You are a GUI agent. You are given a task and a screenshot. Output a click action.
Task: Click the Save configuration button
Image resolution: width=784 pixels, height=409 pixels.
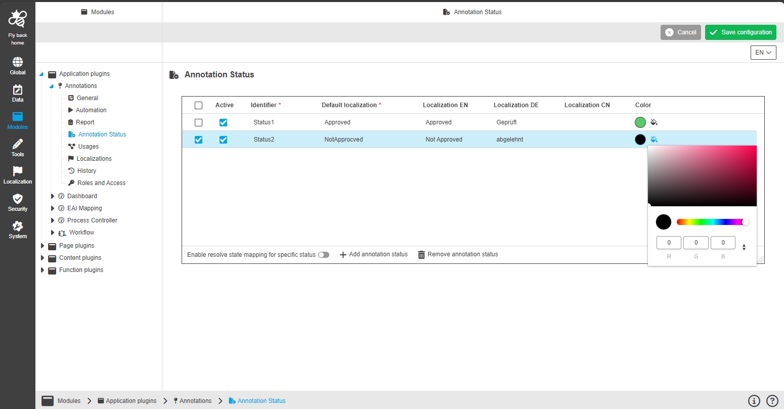[x=741, y=32]
